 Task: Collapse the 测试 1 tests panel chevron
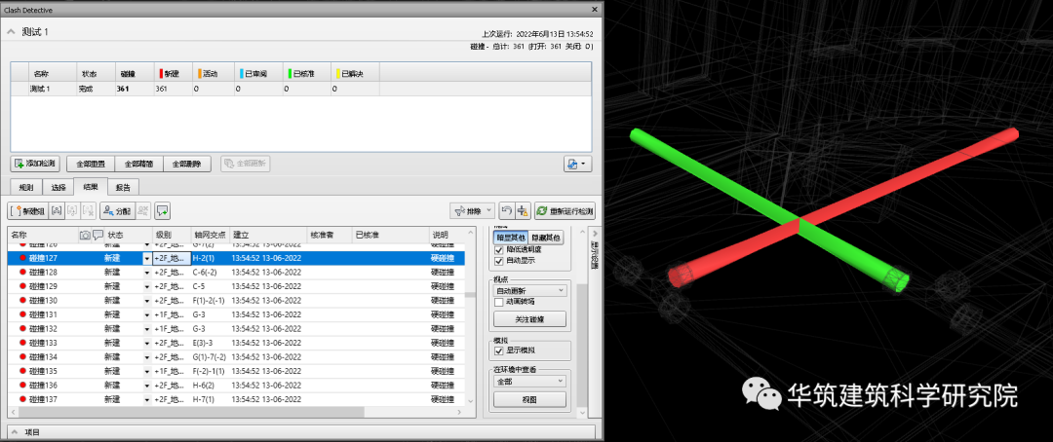pyautogui.click(x=11, y=31)
